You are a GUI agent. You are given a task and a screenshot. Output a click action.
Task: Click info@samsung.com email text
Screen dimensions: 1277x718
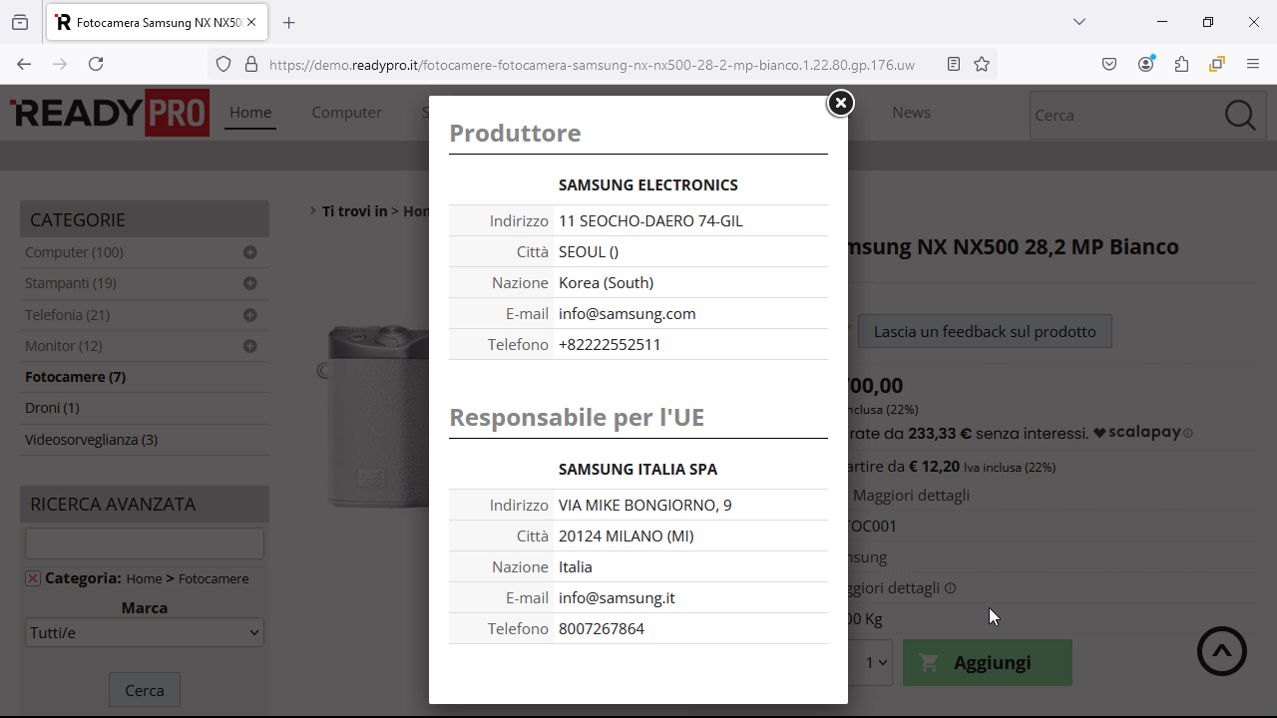click(628, 314)
